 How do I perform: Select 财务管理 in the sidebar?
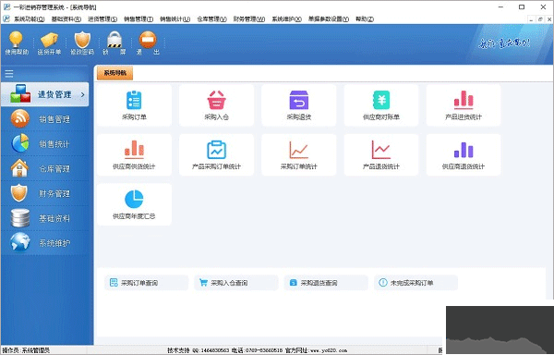45,193
